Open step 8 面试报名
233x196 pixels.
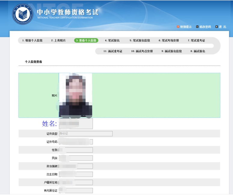(x=198, y=51)
